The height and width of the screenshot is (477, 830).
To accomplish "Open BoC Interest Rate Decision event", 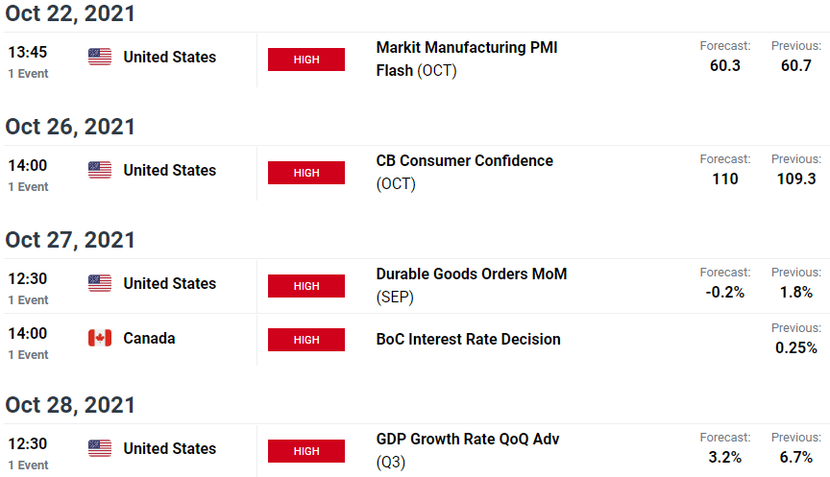I will pos(468,339).
